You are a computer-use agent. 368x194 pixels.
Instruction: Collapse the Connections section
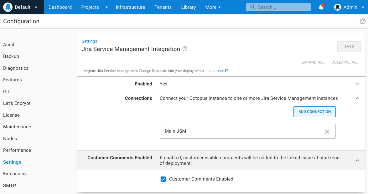click(357, 98)
